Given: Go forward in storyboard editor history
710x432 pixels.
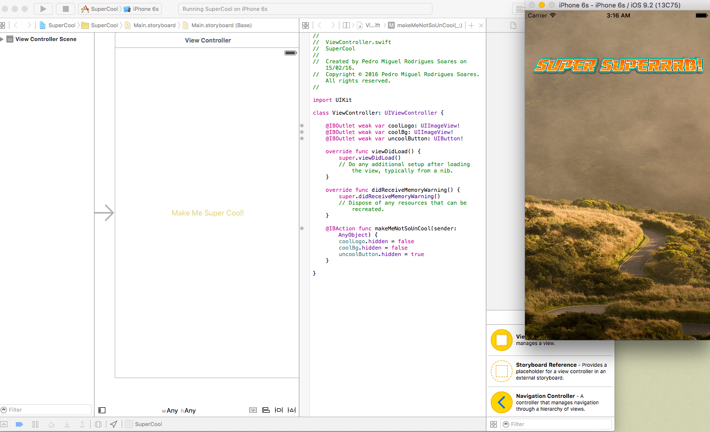Looking at the screenshot, I should pos(29,25).
